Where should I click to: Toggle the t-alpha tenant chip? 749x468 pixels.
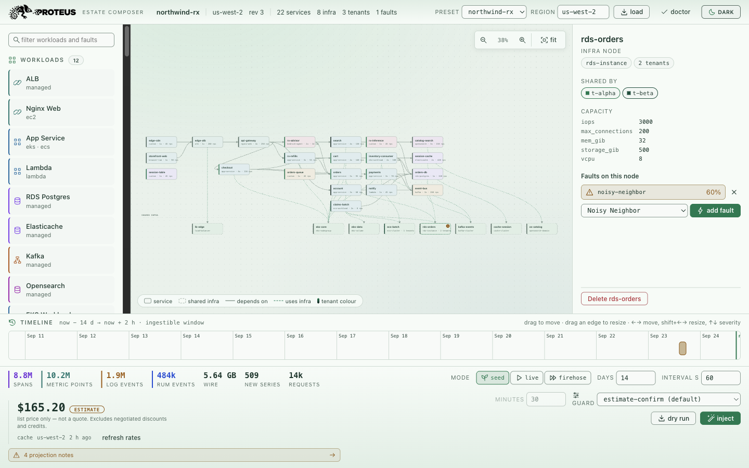tap(600, 93)
